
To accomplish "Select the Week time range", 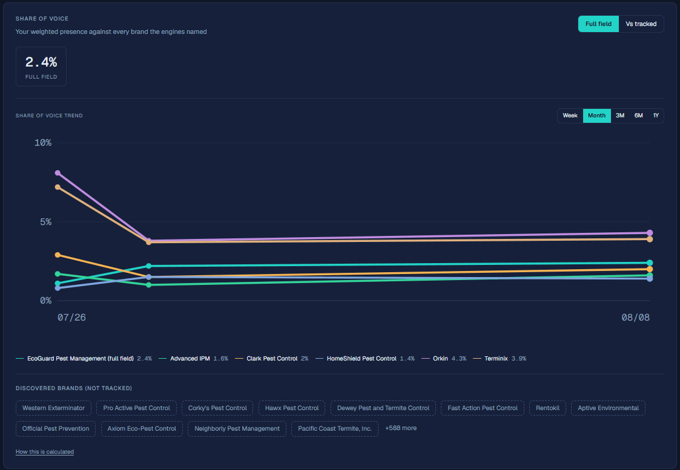I will tap(570, 116).
